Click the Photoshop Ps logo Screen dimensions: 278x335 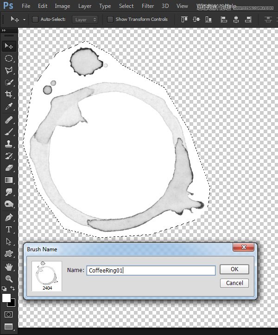8,6
